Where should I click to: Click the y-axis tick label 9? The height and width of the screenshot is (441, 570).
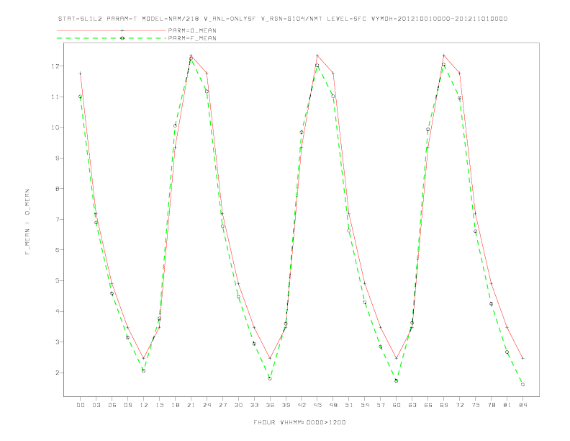tap(57, 158)
